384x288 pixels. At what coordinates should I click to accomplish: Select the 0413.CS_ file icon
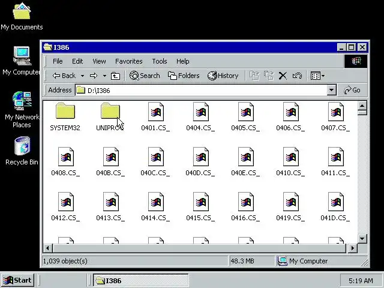coord(110,202)
